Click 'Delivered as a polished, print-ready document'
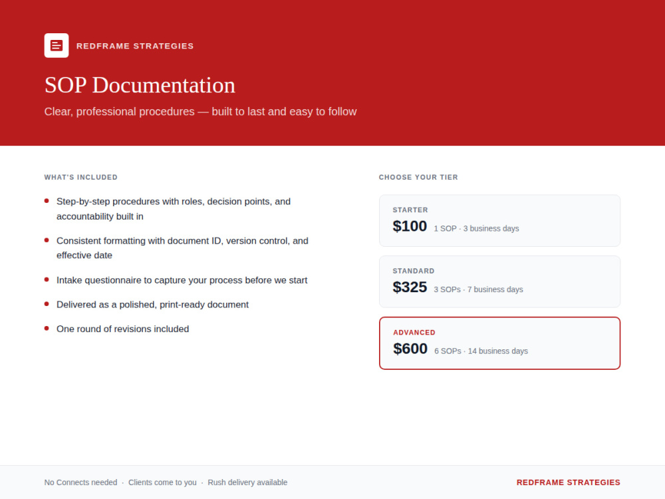The height and width of the screenshot is (499, 665). [x=153, y=305]
